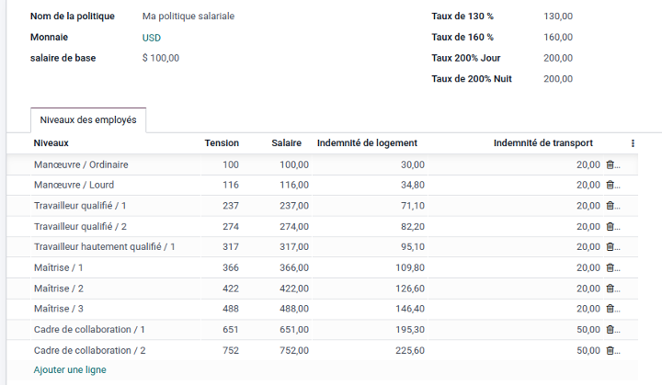Edit the Nom de la politique field
Image resolution: width=662 pixels, height=385 pixels.
188,17
